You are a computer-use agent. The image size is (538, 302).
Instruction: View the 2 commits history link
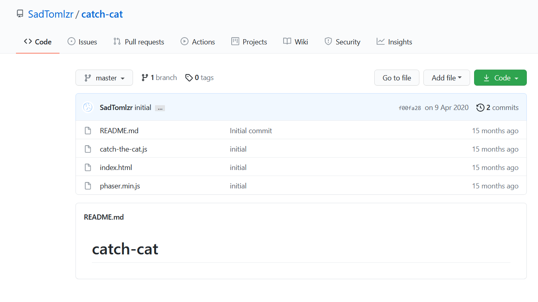click(x=498, y=108)
